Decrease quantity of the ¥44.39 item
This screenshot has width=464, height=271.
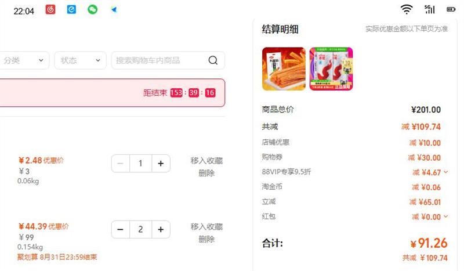point(120,229)
